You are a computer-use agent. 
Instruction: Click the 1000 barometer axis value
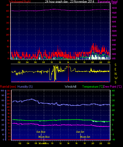(x=114, y=35)
